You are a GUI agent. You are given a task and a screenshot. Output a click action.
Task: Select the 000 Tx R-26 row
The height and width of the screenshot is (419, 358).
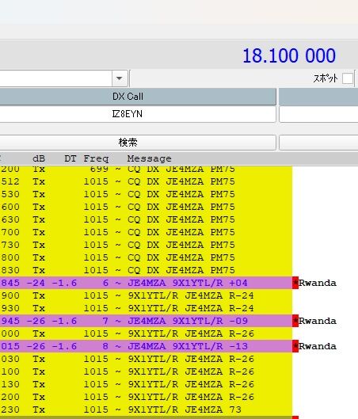147,333
